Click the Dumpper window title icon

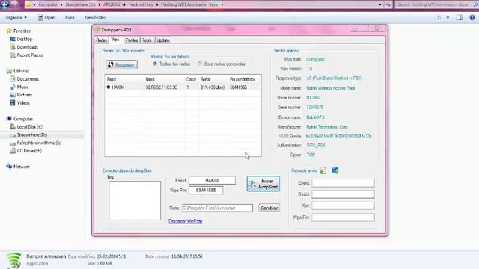98,30
